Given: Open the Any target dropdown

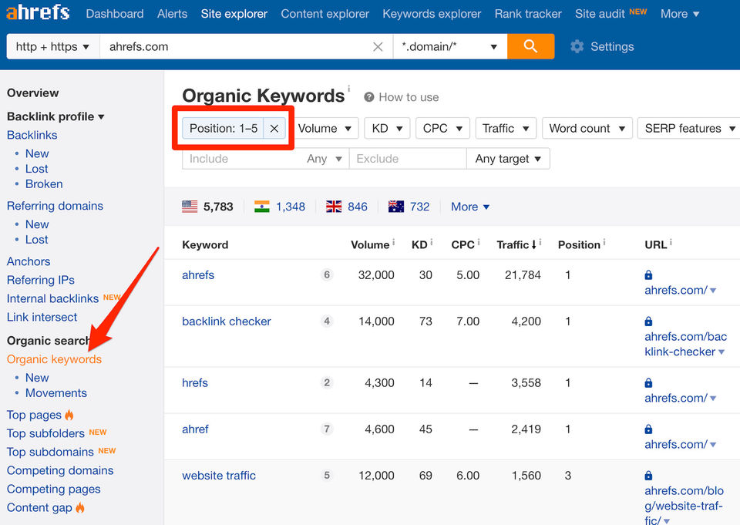Looking at the screenshot, I should (507, 159).
